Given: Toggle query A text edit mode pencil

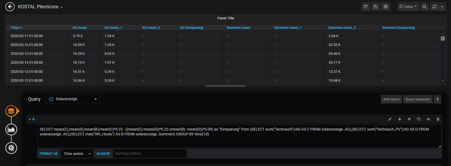Looking at the screenshot, I should tap(390, 119).
